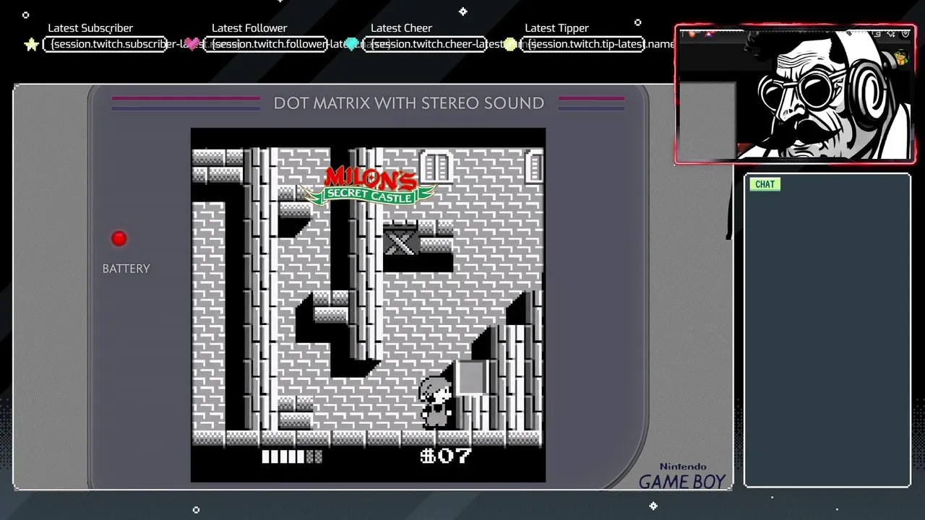925x520 pixels.
Task: Click the red battery LED light
Action: coord(119,238)
